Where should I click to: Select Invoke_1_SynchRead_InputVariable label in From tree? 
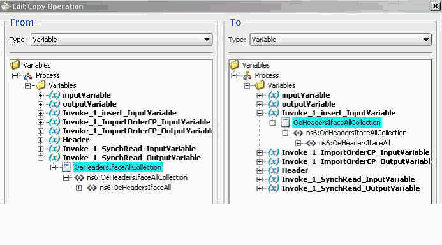[129, 149]
